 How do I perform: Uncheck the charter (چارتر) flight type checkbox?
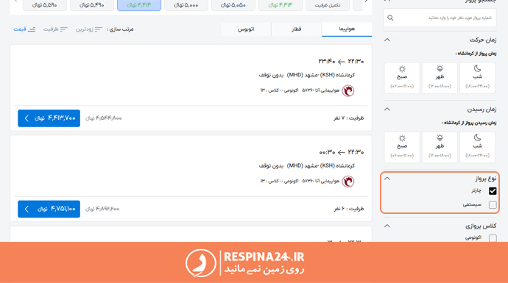pos(493,191)
